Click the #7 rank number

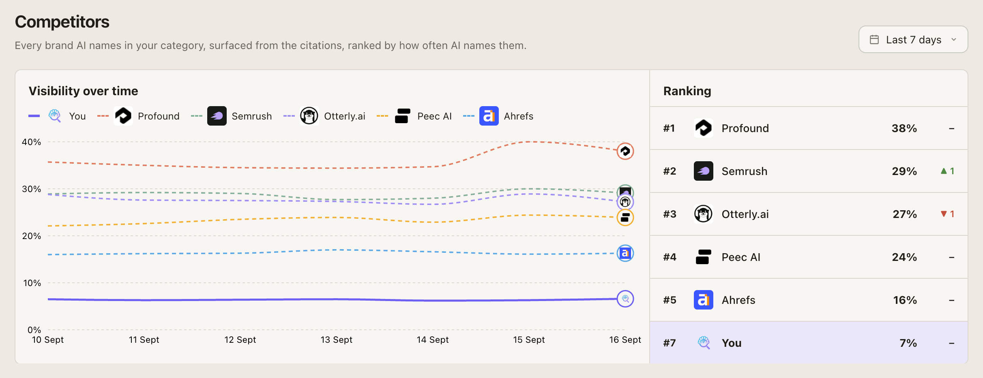(x=669, y=343)
